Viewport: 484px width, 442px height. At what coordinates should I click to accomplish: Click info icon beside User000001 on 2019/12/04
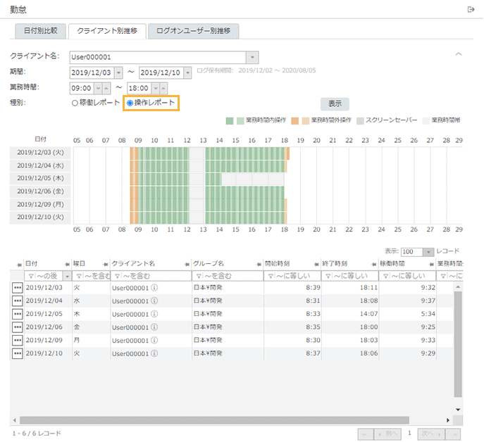[154, 301]
